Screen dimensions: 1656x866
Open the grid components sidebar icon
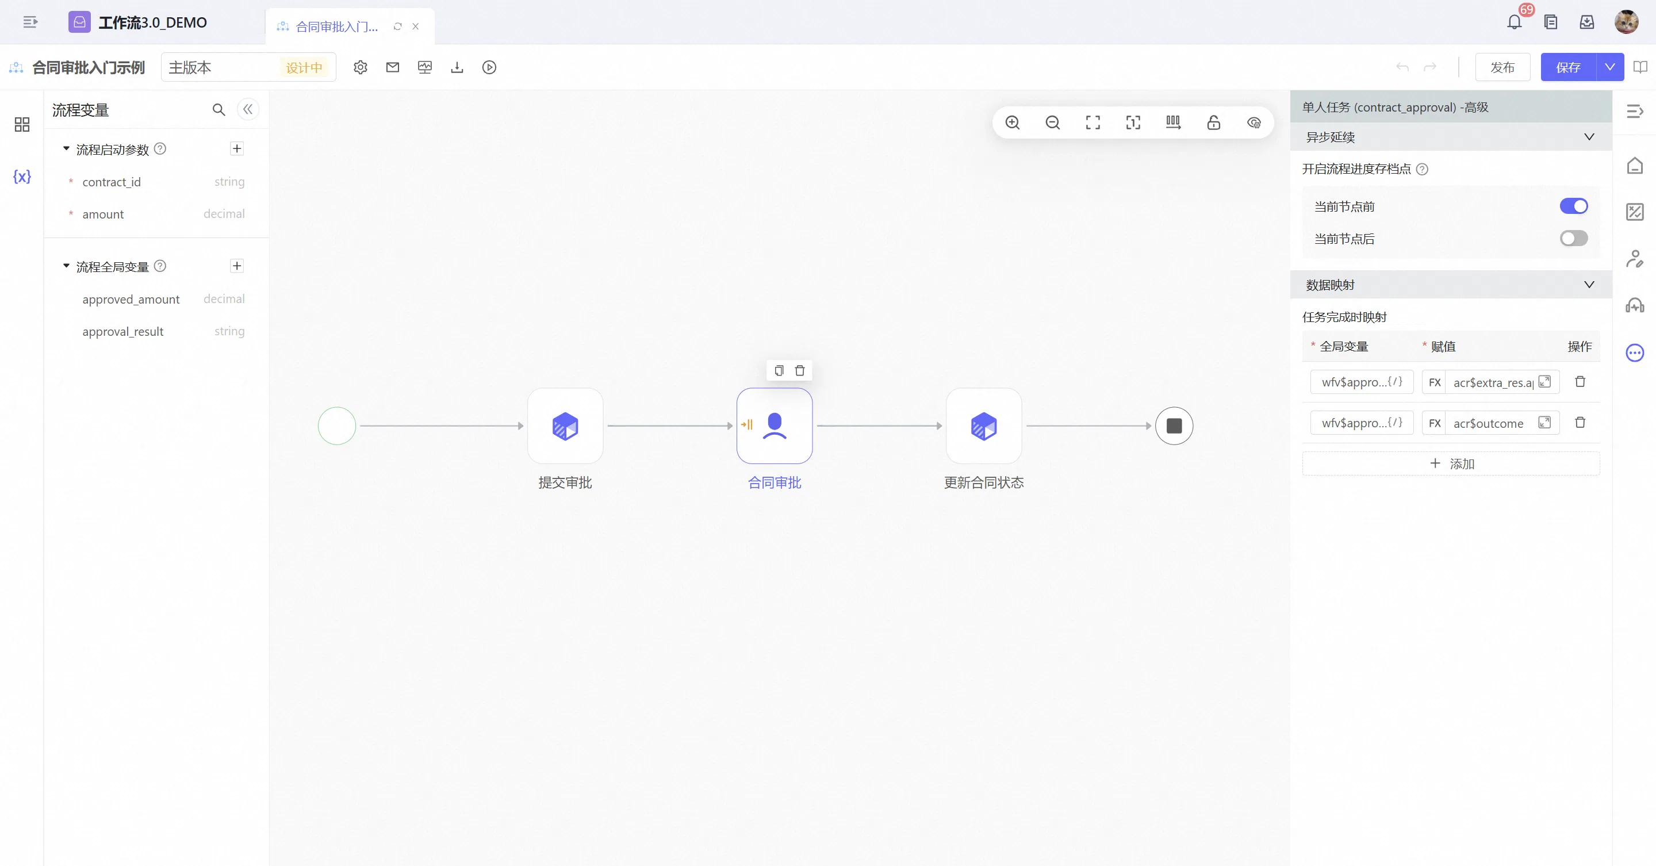22,124
